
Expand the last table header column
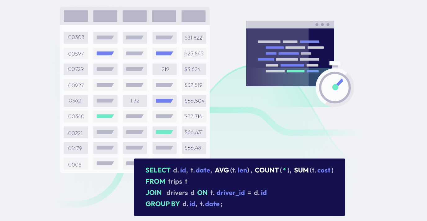point(193,16)
